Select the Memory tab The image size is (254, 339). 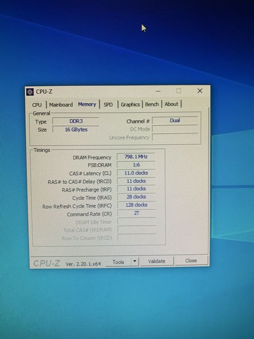click(x=87, y=104)
